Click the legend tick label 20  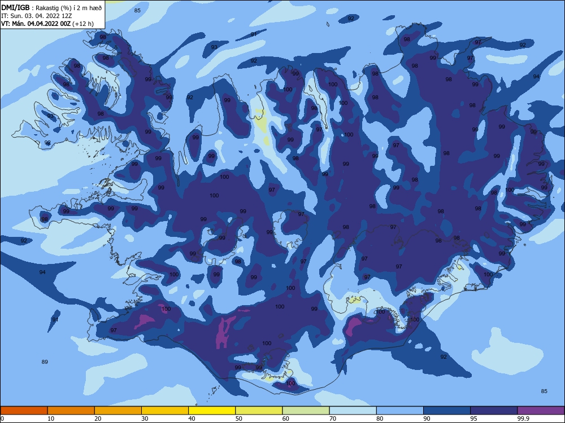click(x=98, y=418)
